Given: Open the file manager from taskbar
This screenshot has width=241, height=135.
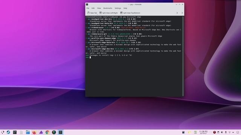Looking at the screenshot, I should (28, 132).
